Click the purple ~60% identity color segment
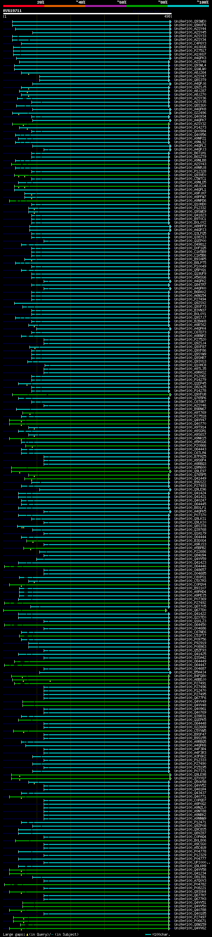 tap(106, 6)
